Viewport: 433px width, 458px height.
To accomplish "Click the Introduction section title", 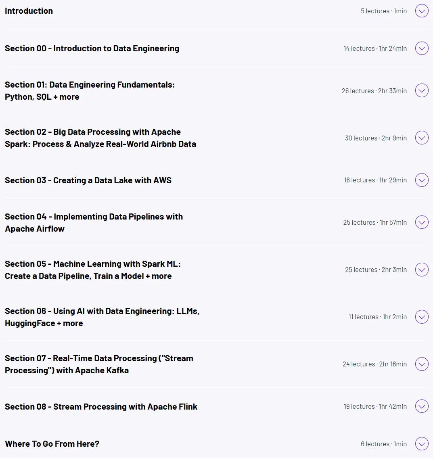I will click(x=29, y=11).
